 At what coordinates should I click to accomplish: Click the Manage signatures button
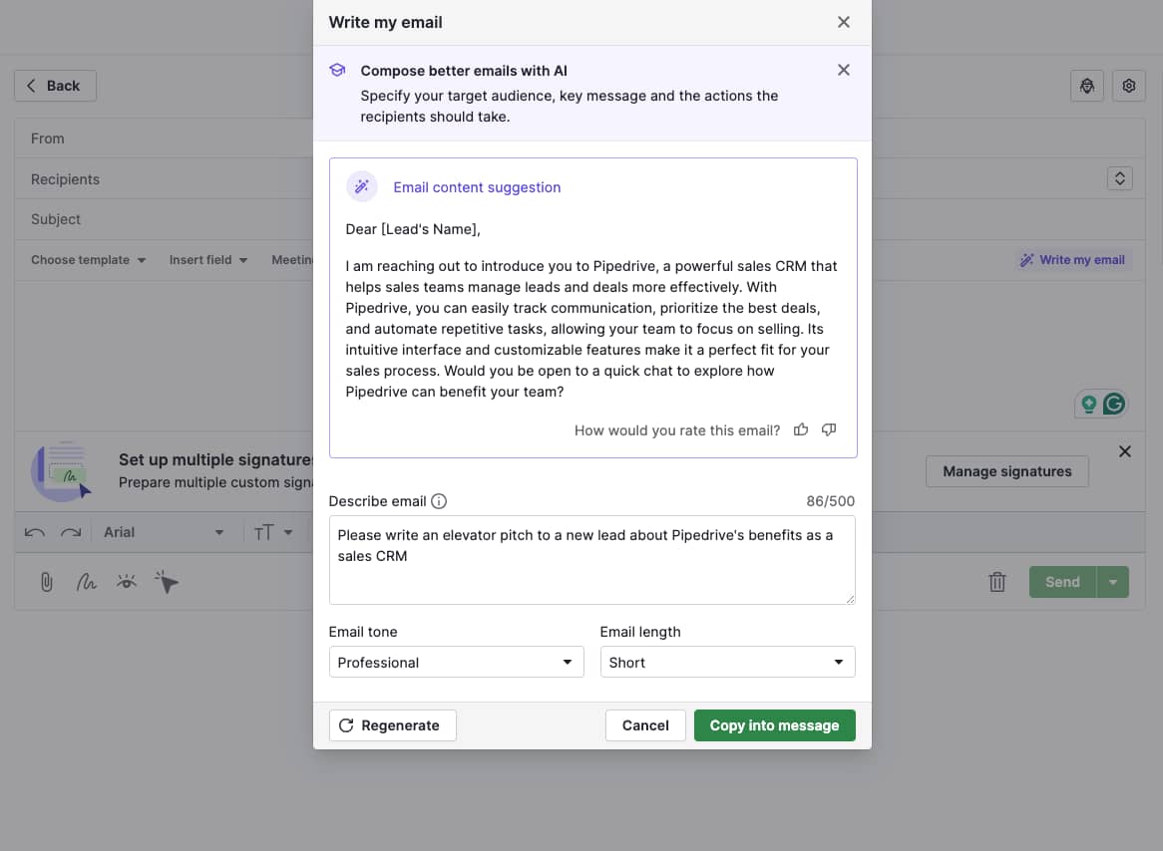1006,471
